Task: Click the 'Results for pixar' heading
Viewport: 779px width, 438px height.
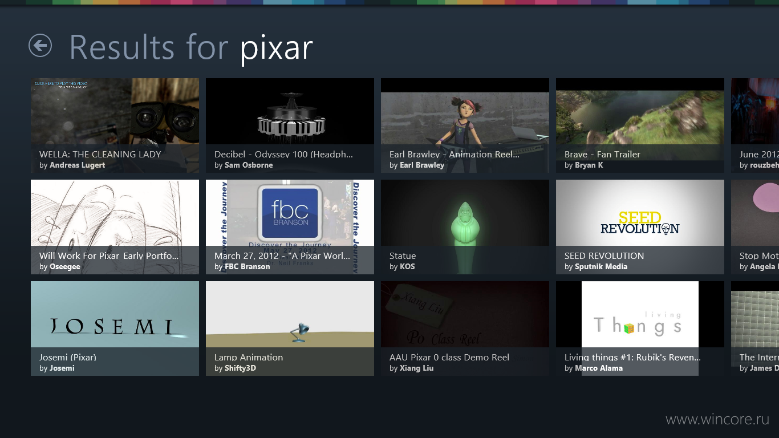Action: [191, 47]
